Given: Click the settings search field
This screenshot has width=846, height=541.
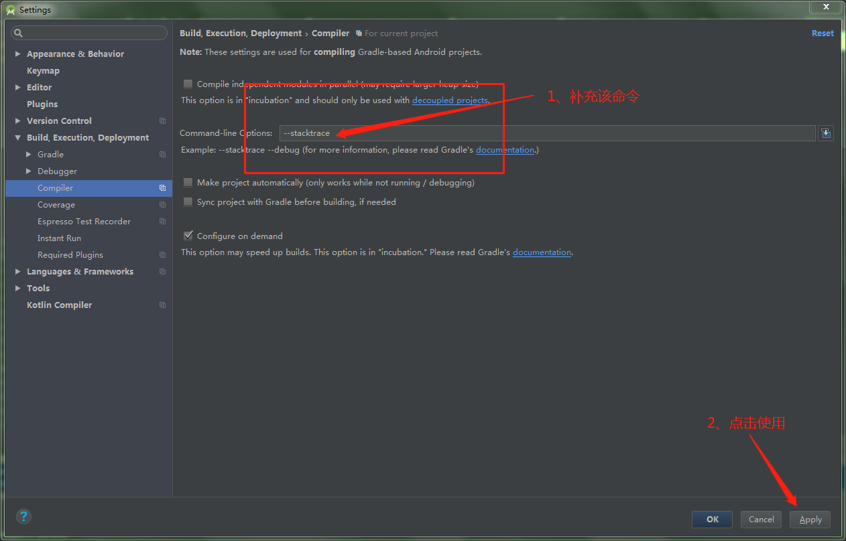Looking at the screenshot, I should click(89, 33).
